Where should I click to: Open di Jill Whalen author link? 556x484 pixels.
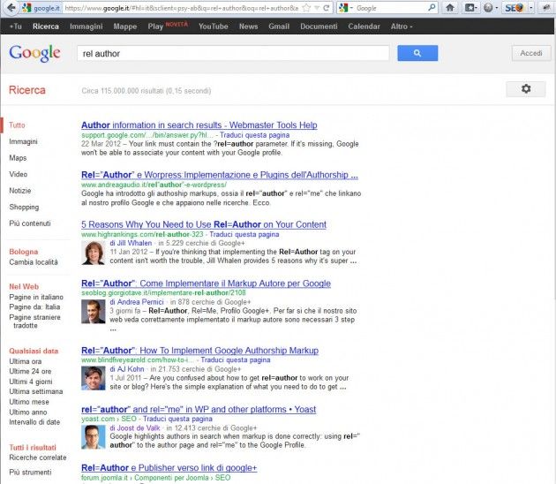pos(131,243)
